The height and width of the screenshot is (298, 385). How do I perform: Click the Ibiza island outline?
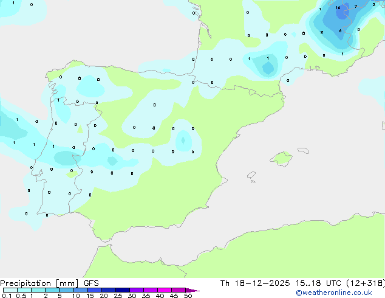(x=251, y=175)
